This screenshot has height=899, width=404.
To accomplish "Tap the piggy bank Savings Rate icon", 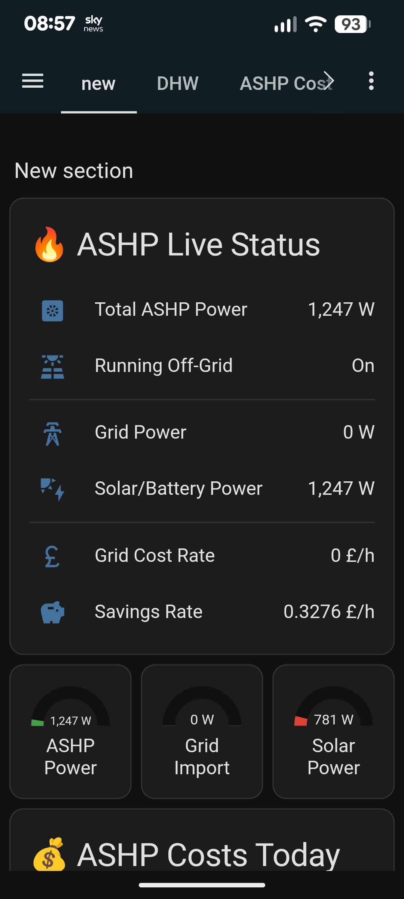I will click(52, 612).
